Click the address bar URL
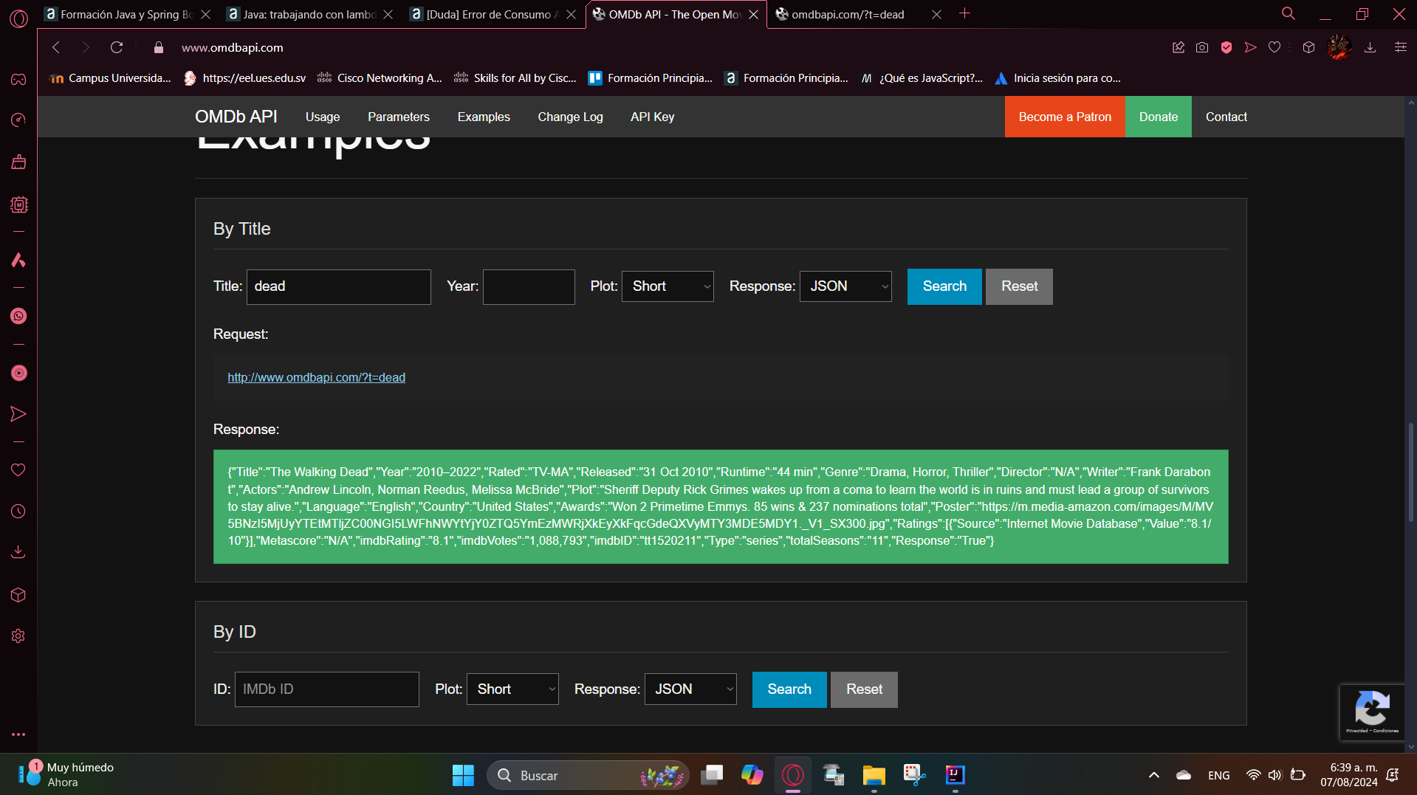Image resolution: width=1417 pixels, height=795 pixels. click(x=233, y=47)
